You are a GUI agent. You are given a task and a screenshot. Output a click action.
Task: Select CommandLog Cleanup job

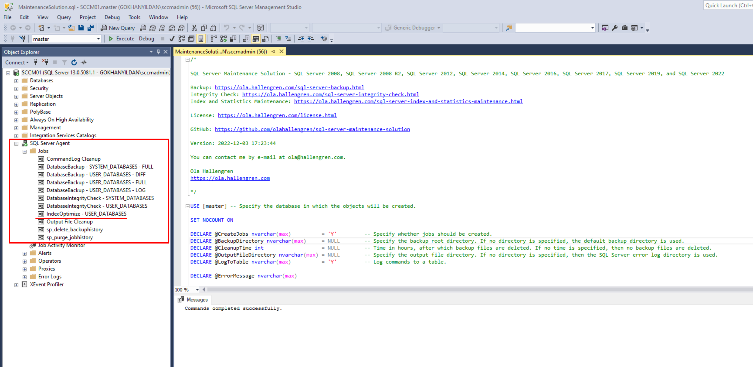[74, 159]
